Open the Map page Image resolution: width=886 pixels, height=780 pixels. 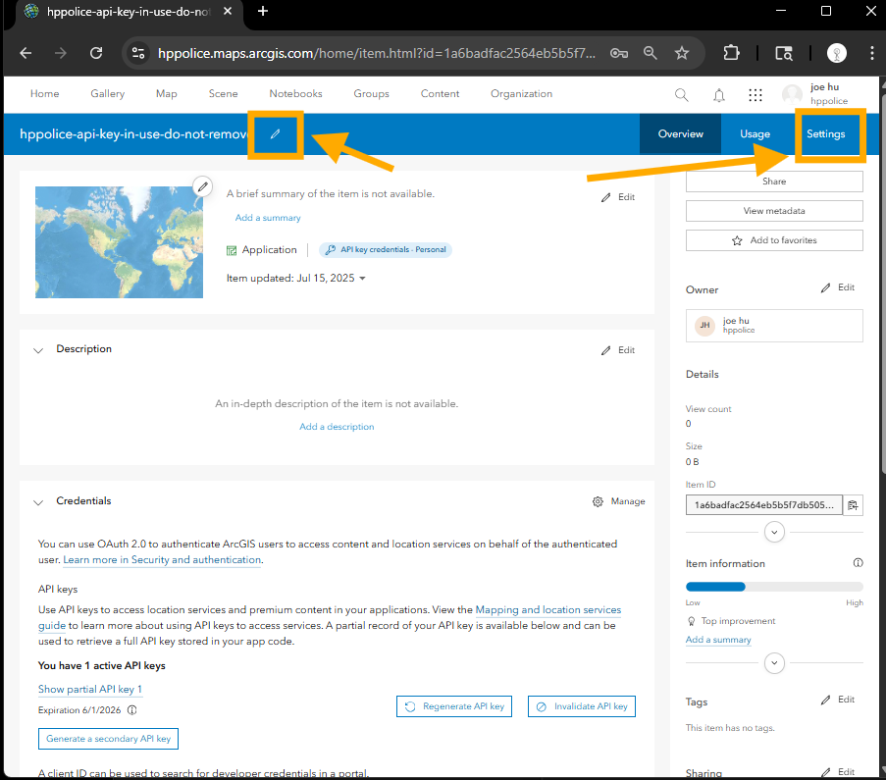[x=166, y=94]
